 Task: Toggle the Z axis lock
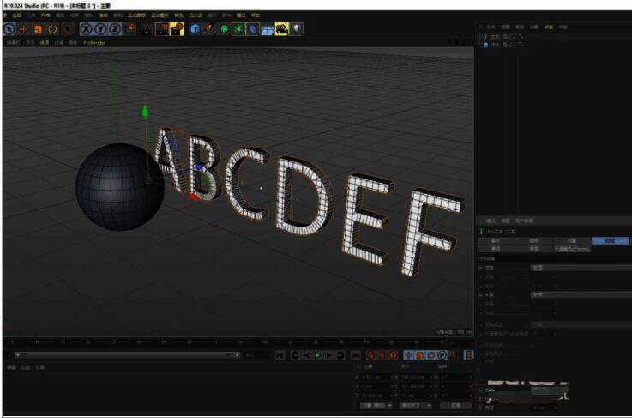click(x=114, y=29)
